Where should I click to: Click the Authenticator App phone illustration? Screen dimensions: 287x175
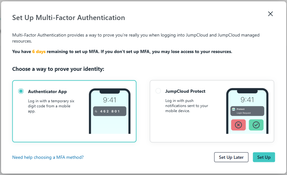click(x=109, y=111)
